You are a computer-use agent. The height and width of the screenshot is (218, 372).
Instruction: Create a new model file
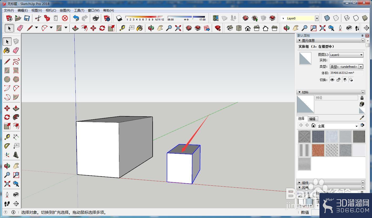point(9,18)
